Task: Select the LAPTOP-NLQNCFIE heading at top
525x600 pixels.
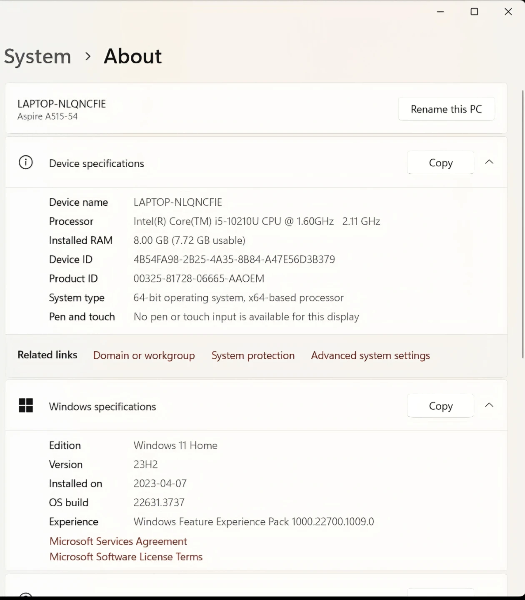Action: (x=62, y=104)
